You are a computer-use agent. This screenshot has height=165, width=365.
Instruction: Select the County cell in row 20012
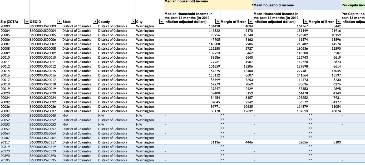pos(117,66)
